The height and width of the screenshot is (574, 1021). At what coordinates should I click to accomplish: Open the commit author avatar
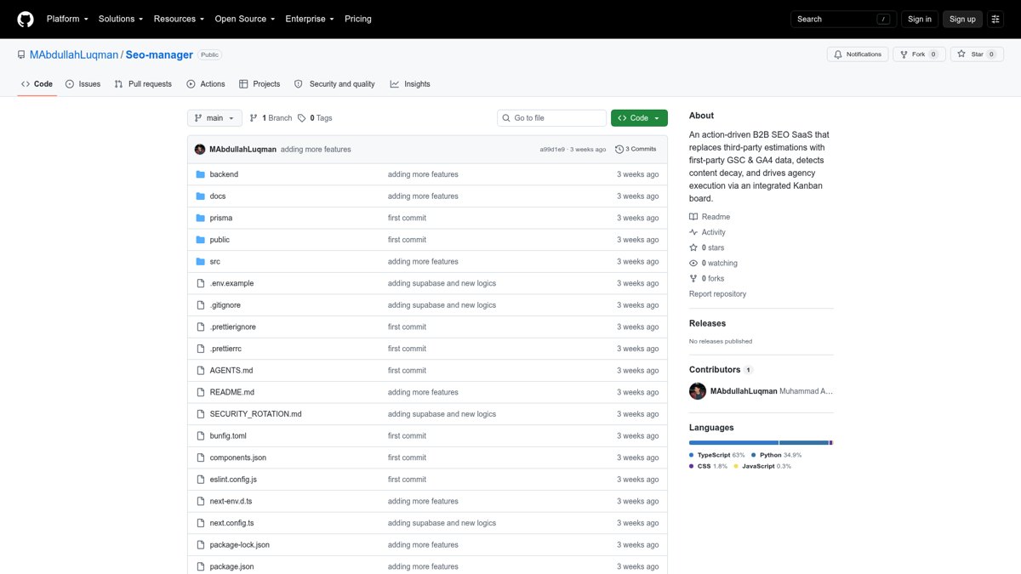click(200, 149)
